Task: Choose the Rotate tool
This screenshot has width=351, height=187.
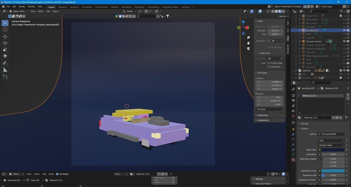Action: [5, 43]
